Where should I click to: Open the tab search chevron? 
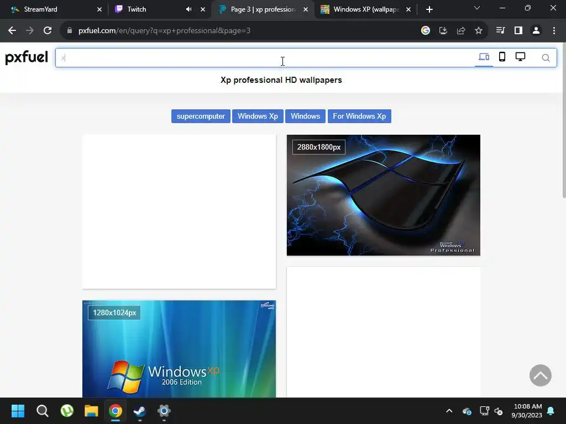[x=477, y=8]
